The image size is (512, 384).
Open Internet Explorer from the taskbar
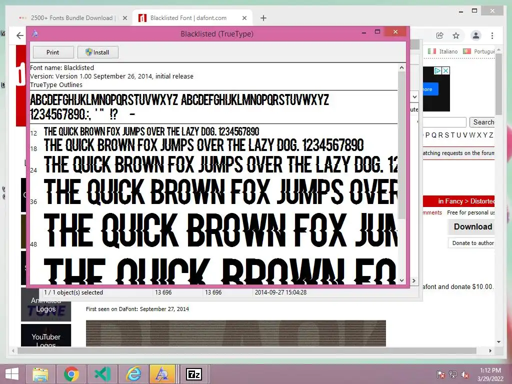click(133, 374)
